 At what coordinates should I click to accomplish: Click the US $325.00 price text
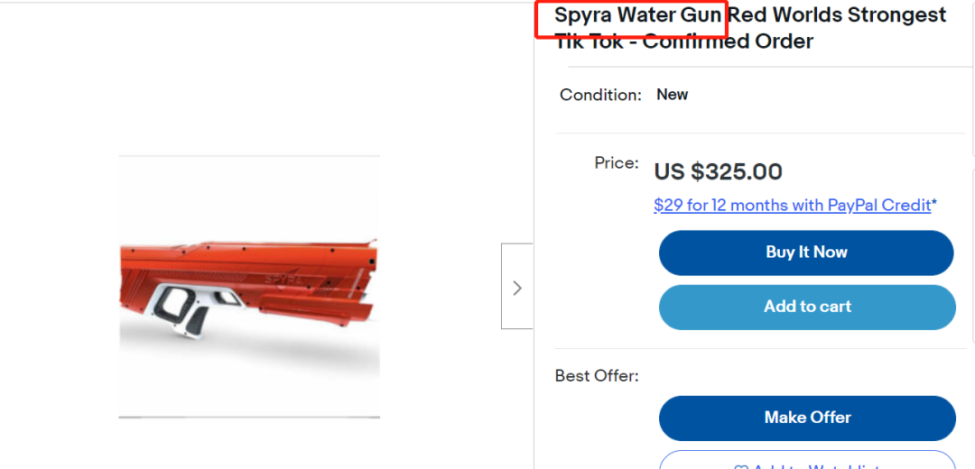point(718,171)
